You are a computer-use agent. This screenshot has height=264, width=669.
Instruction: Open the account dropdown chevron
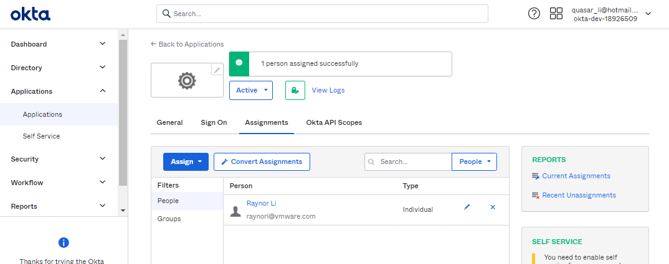pos(648,14)
